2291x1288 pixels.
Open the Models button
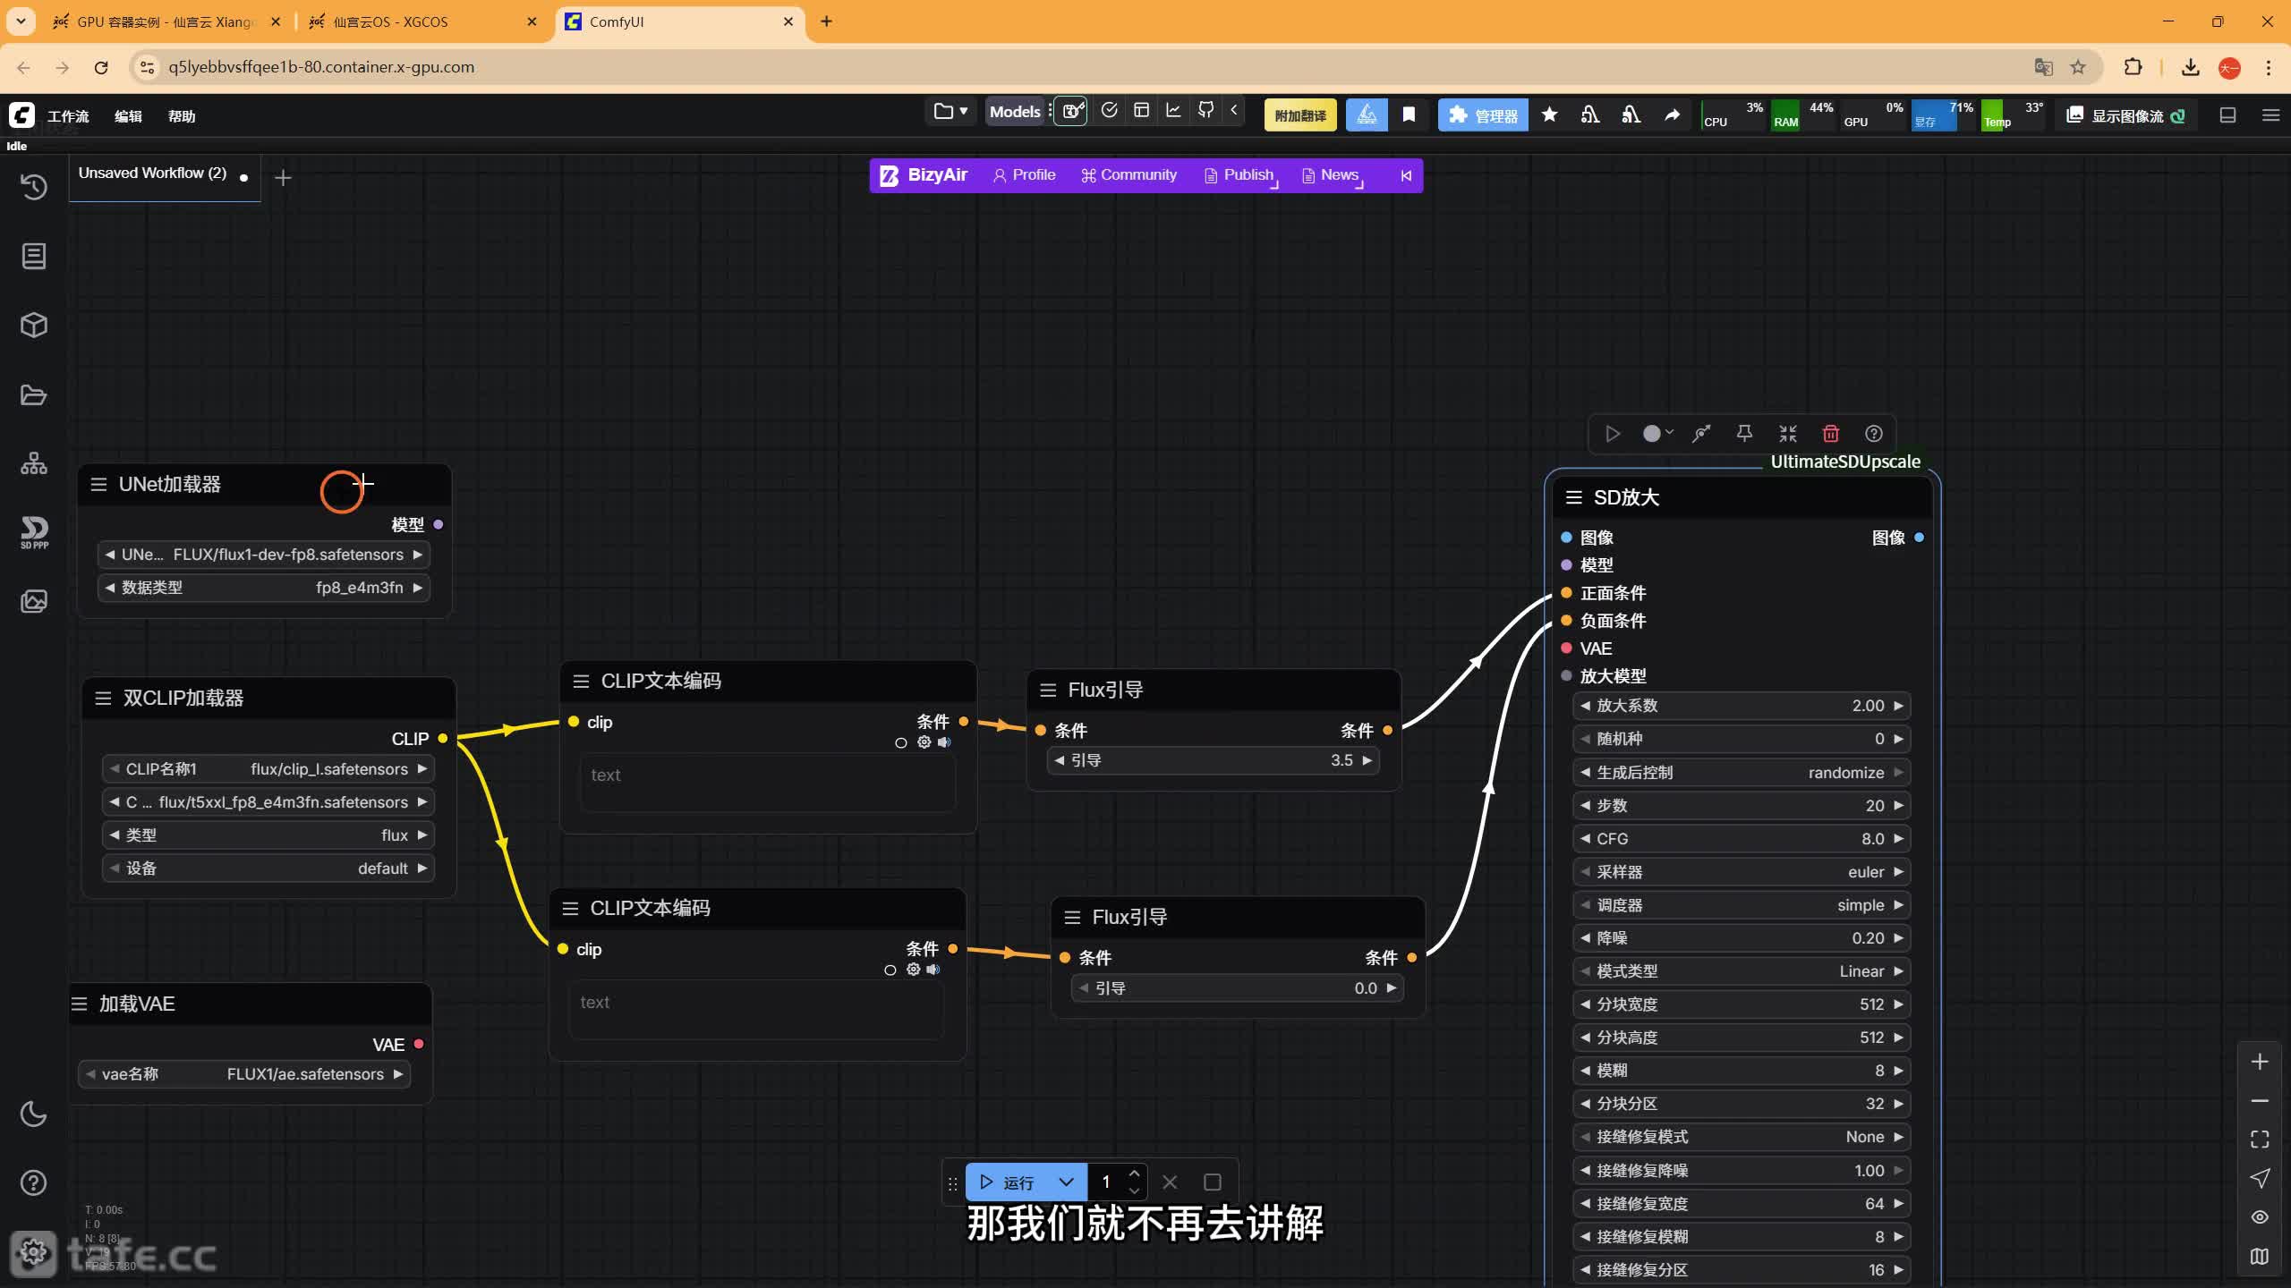click(1015, 111)
